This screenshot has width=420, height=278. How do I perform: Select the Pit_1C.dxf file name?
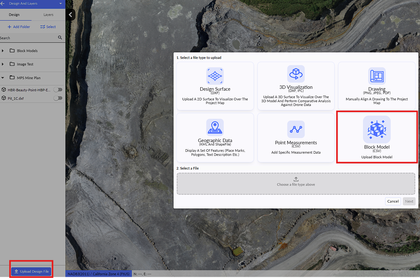point(16,98)
